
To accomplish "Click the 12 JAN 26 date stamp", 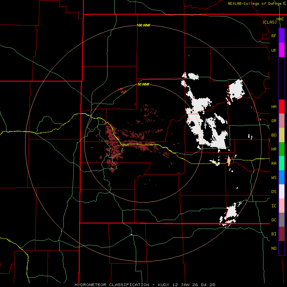I will pyautogui.click(x=185, y=285).
